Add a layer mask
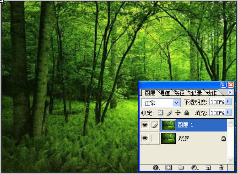Viewport: 238px width, 174px height. [168, 168]
